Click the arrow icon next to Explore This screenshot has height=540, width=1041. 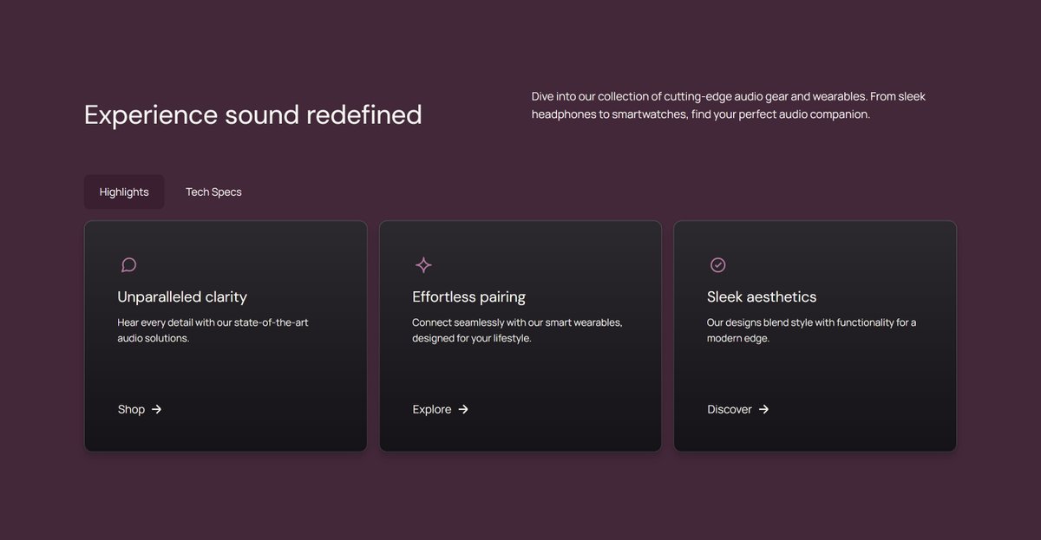[x=463, y=409]
